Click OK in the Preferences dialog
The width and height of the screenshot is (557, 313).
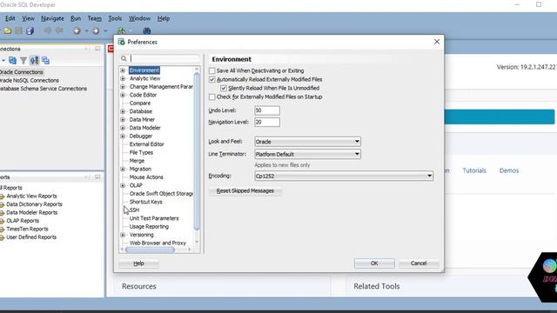(374, 263)
